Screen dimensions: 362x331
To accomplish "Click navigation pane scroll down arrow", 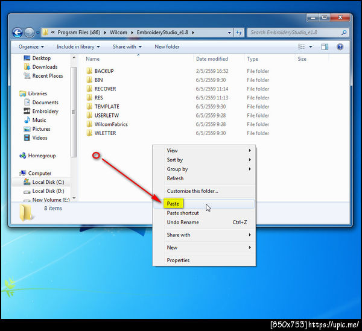I will point(74,198).
